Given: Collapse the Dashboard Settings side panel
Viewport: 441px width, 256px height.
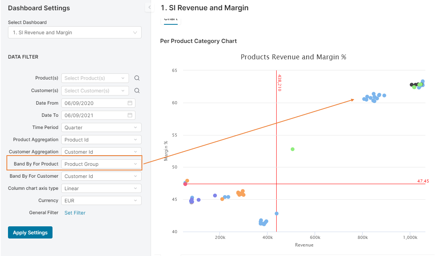Looking at the screenshot, I should coord(149,7).
